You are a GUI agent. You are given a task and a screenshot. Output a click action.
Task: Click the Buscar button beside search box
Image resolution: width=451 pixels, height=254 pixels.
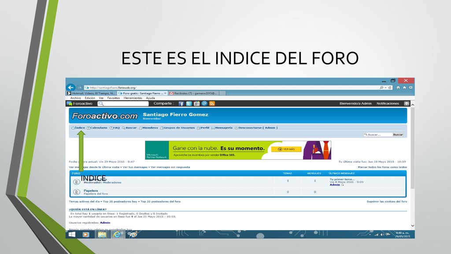398,134
